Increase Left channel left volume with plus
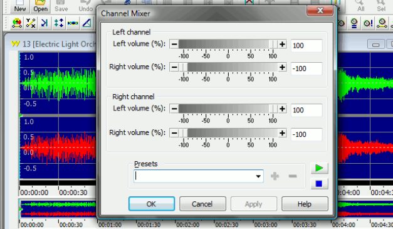 tap(283, 45)
